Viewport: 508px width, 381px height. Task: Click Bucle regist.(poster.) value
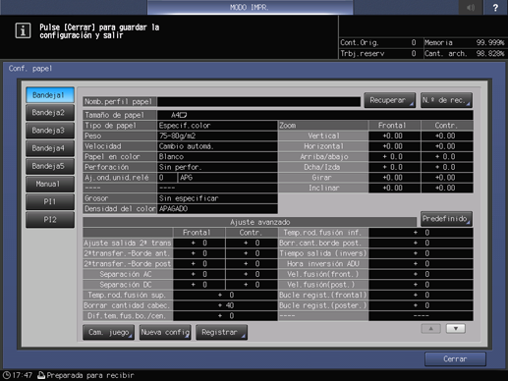pos(421,305)
